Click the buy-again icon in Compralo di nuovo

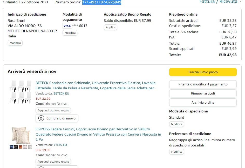tap(41, 118)
